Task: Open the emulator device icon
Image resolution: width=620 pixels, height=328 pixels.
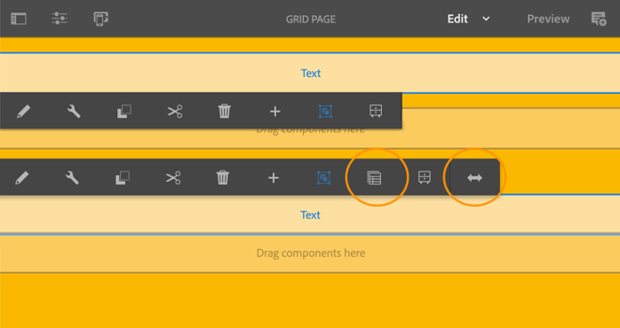Action: 101,19
